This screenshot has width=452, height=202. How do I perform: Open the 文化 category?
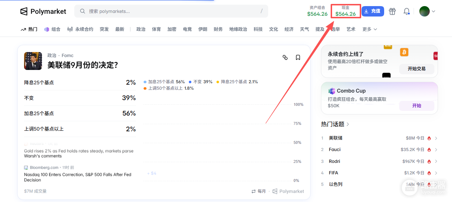[274, 29]
